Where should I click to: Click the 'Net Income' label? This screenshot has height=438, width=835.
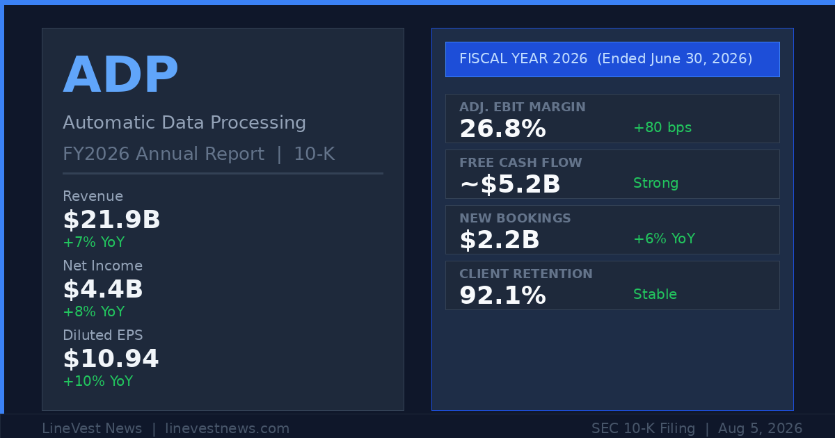tap(102, 266)
